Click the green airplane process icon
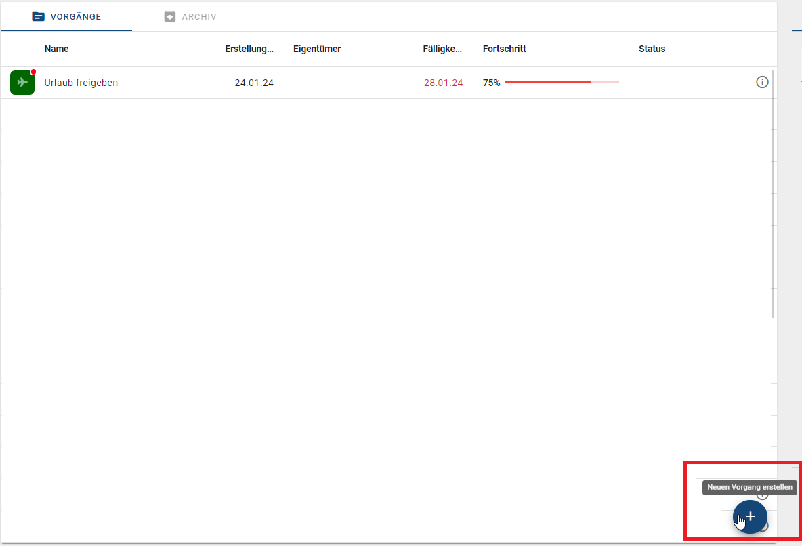The width and height of the screenshot is (802, 546). tap(22, 82)
